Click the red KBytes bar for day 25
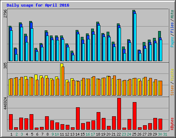 134,116
